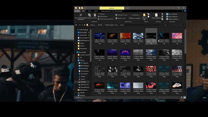Select pink 7-Stocks-Mobile-Graphics-Pack thumbnail

point(177,38)
